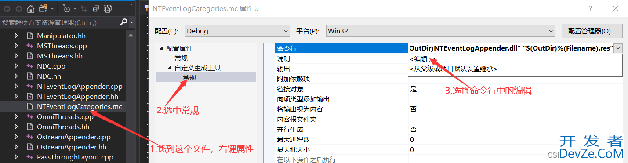Click the MSThreads.hh header file icon
The image size is (628, 163).
click(x=30, y=56)
